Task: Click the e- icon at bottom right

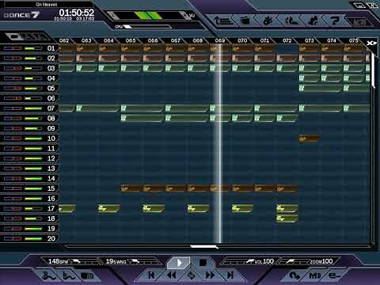Action: [335, 276]
